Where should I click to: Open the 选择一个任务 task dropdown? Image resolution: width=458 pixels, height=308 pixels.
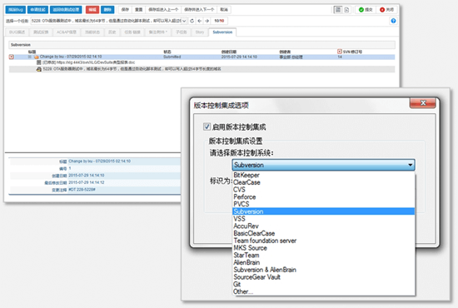[184, 21]
